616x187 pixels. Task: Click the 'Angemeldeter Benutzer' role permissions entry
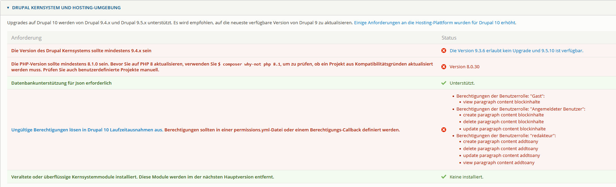pyautogui.click(x=520, y=109)
